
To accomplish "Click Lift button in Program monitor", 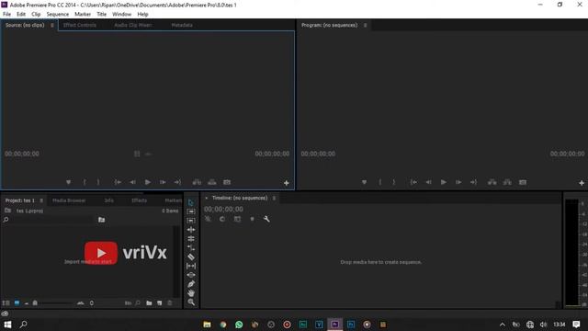I will click(x=492, y=182).
